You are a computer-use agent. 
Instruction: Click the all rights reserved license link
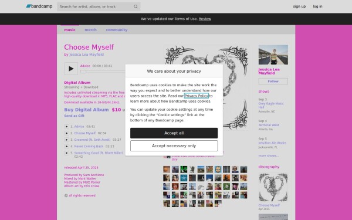point(82,195)
